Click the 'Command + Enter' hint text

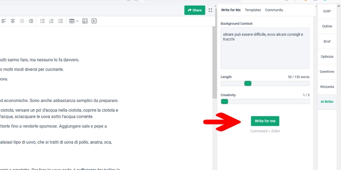pos(265,131)
